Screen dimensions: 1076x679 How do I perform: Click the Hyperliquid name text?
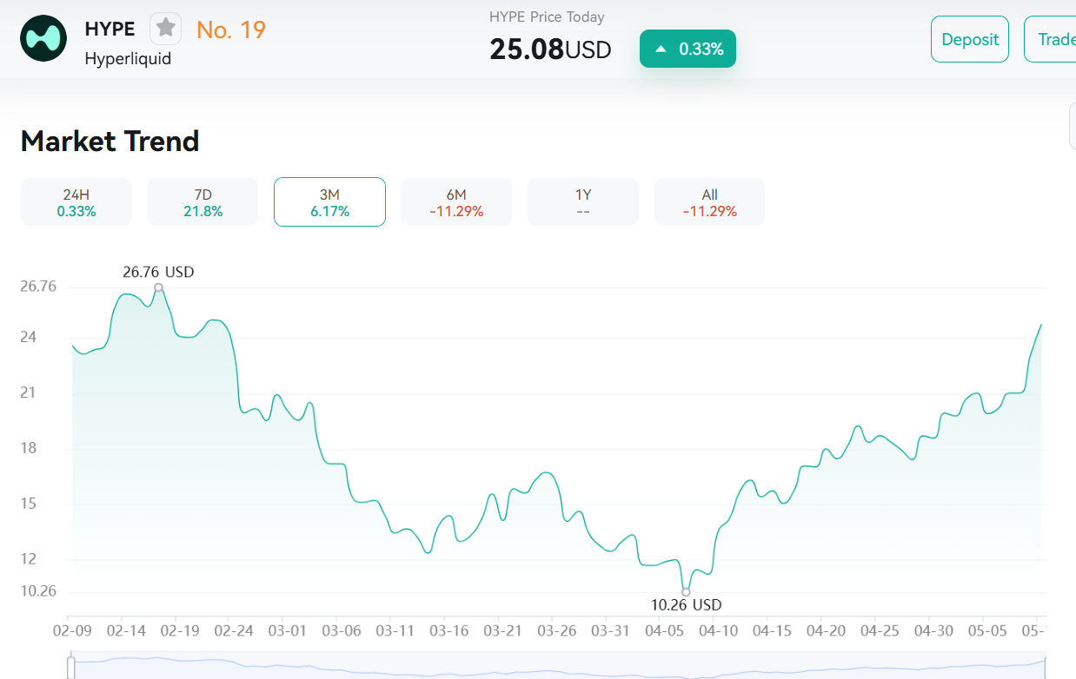(128, 59)
